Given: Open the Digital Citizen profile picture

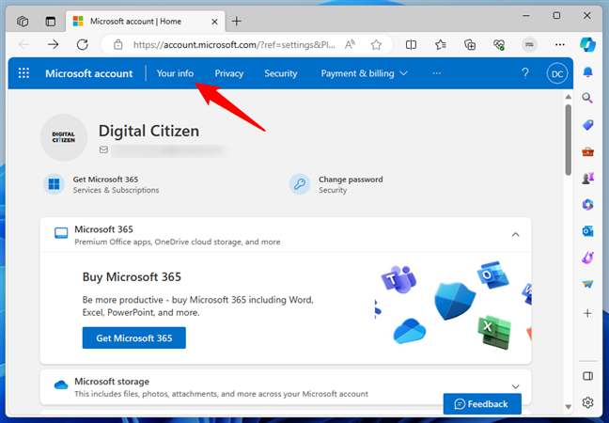Looking at the screenshot, I should [x=64, y=137].
